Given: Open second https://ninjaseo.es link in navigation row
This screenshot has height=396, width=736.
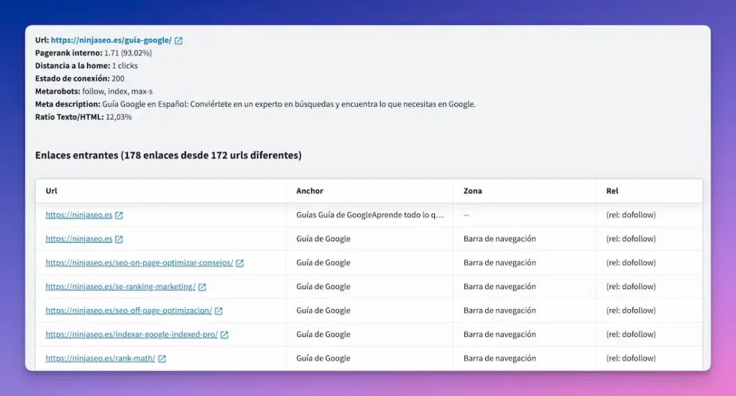Looking at the screenshot, I should 79,239.
